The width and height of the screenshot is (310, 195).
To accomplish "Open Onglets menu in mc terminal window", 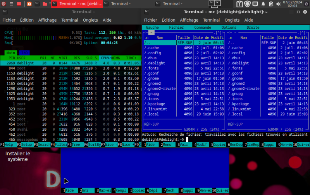I will coord(232,20).
